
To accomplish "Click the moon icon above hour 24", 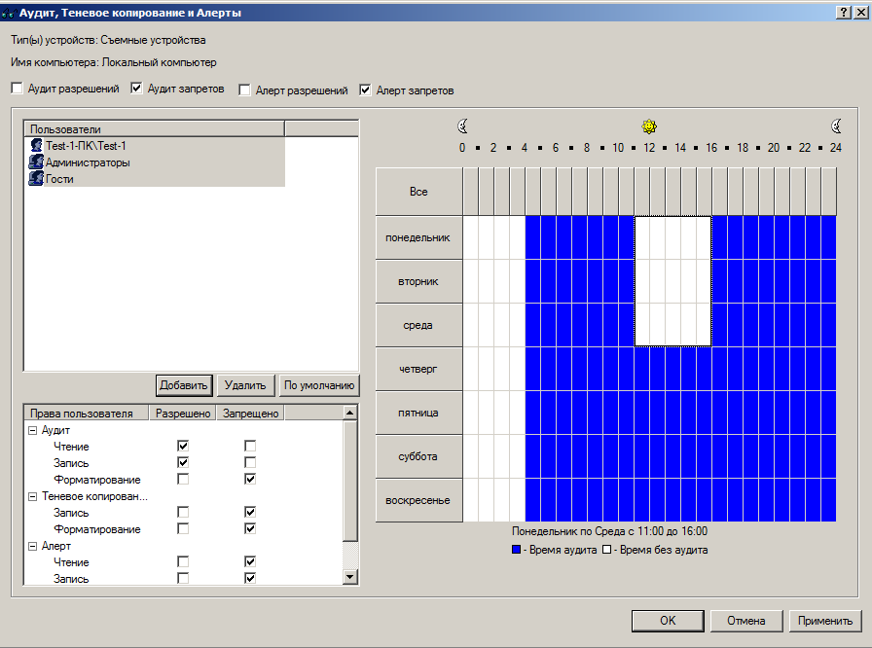I will point(836,126).
